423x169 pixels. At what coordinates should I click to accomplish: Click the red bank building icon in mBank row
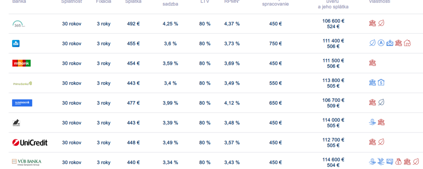click(372, 63)
